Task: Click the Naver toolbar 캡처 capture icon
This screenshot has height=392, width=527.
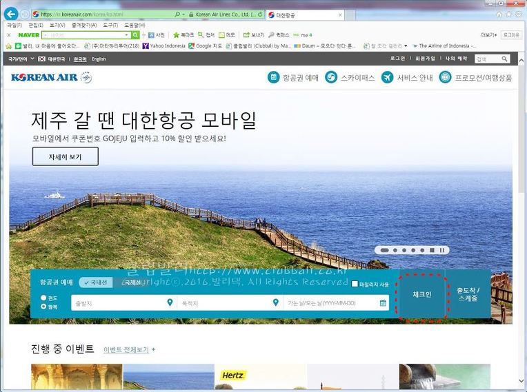Action: [206, 35]
